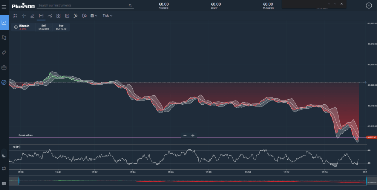The height and width of the screenshot is (190, 377).
Task: Select the crosshair tool
Action: pyautogui.click(x=24, y=15)
